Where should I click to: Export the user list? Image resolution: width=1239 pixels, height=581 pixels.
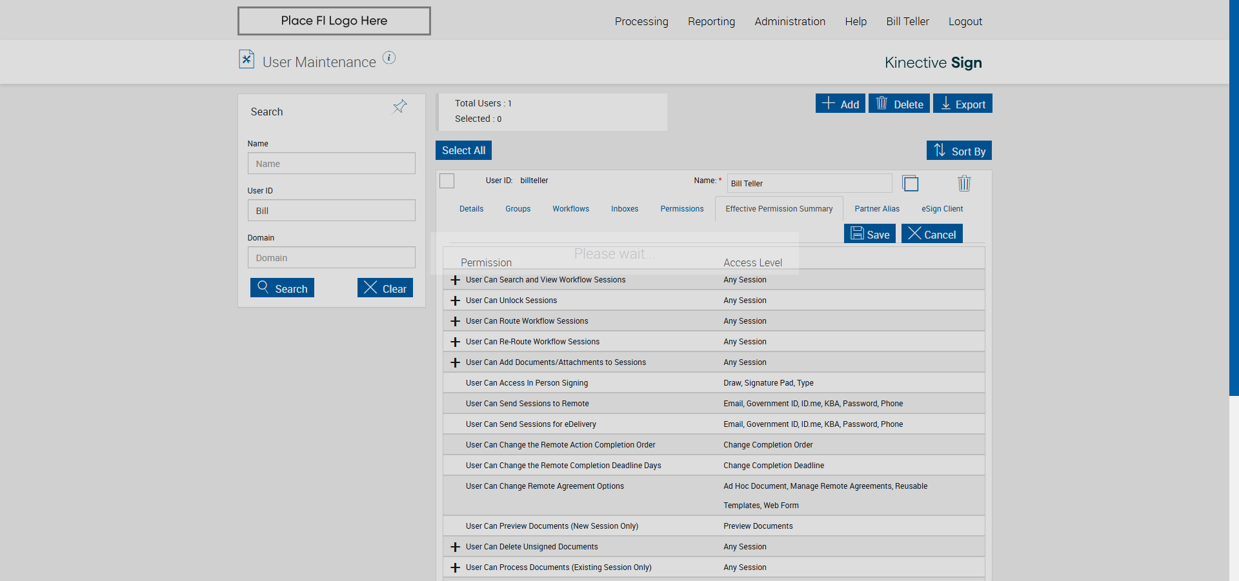[962, 104]
